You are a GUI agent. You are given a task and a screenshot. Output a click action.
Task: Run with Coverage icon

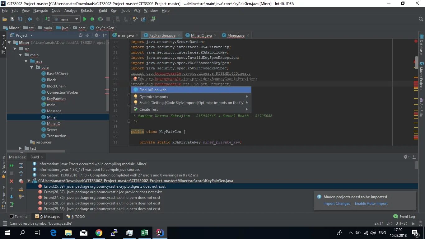(x=100, y=19)
